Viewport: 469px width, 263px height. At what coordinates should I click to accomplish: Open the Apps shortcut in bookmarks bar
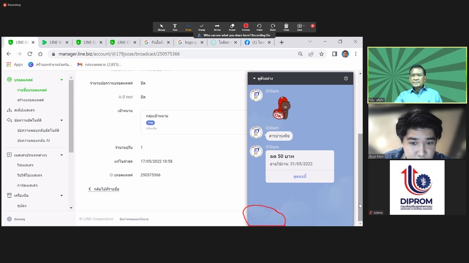click(x=15, y=64)
